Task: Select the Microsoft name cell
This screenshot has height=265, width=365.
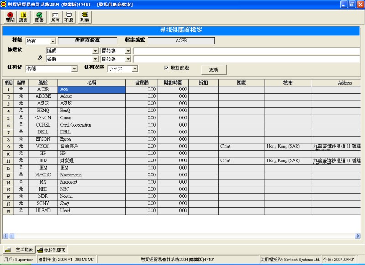Action: point(92,182)
